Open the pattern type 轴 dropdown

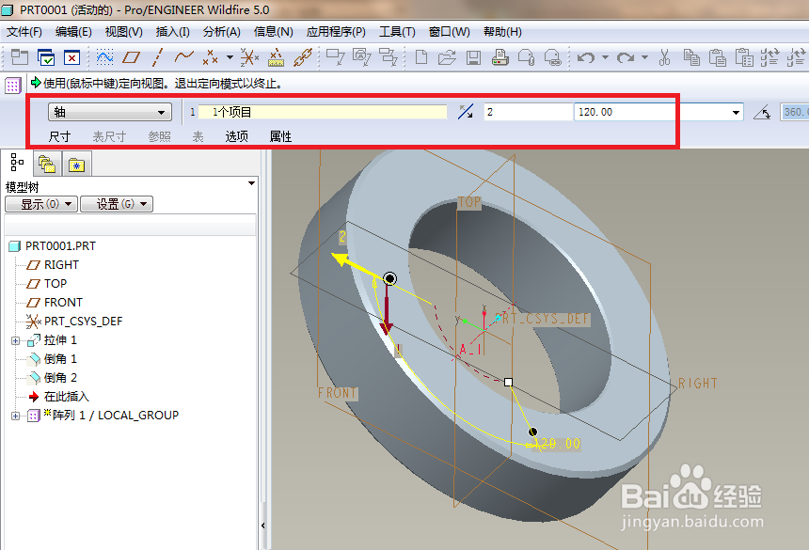click(x=110, y=112)
